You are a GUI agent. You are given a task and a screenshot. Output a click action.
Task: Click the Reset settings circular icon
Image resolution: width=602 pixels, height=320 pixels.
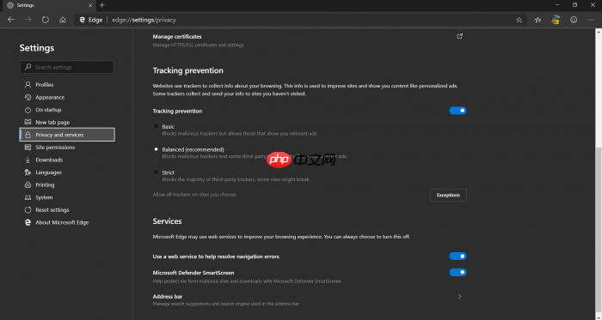tap(28, 210)
